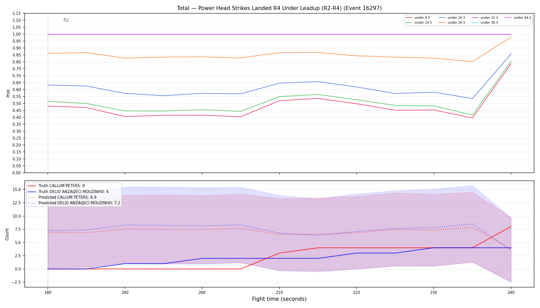
Task: Select 'Predicted CALLUM PETERS: 6.9' legend entry
Action: (62, 197)
